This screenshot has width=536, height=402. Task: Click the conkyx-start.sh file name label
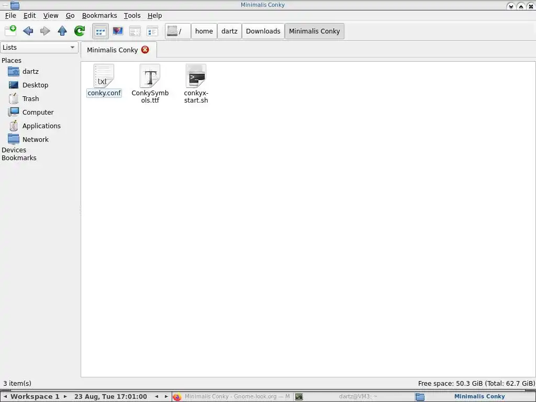click(196, 96)
